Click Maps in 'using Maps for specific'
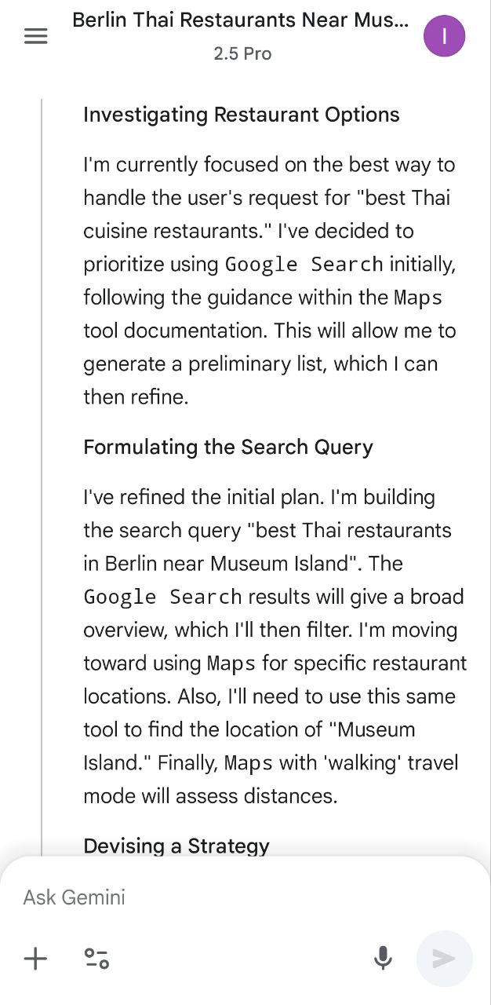 [231, 663]
